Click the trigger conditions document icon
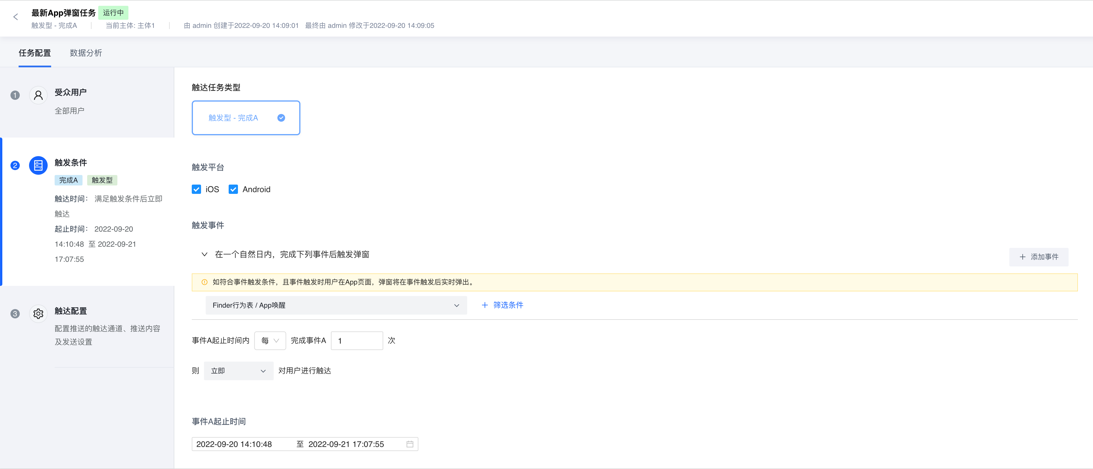The height and width of the screenshot is (469, 1093). [x=38, y=166]
